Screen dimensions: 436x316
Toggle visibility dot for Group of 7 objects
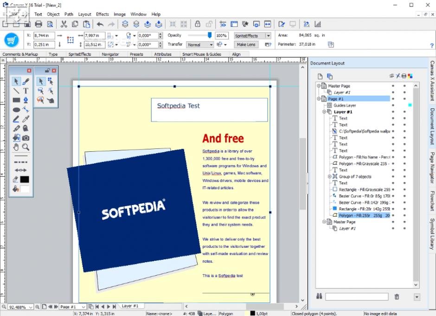coord(393,176)
